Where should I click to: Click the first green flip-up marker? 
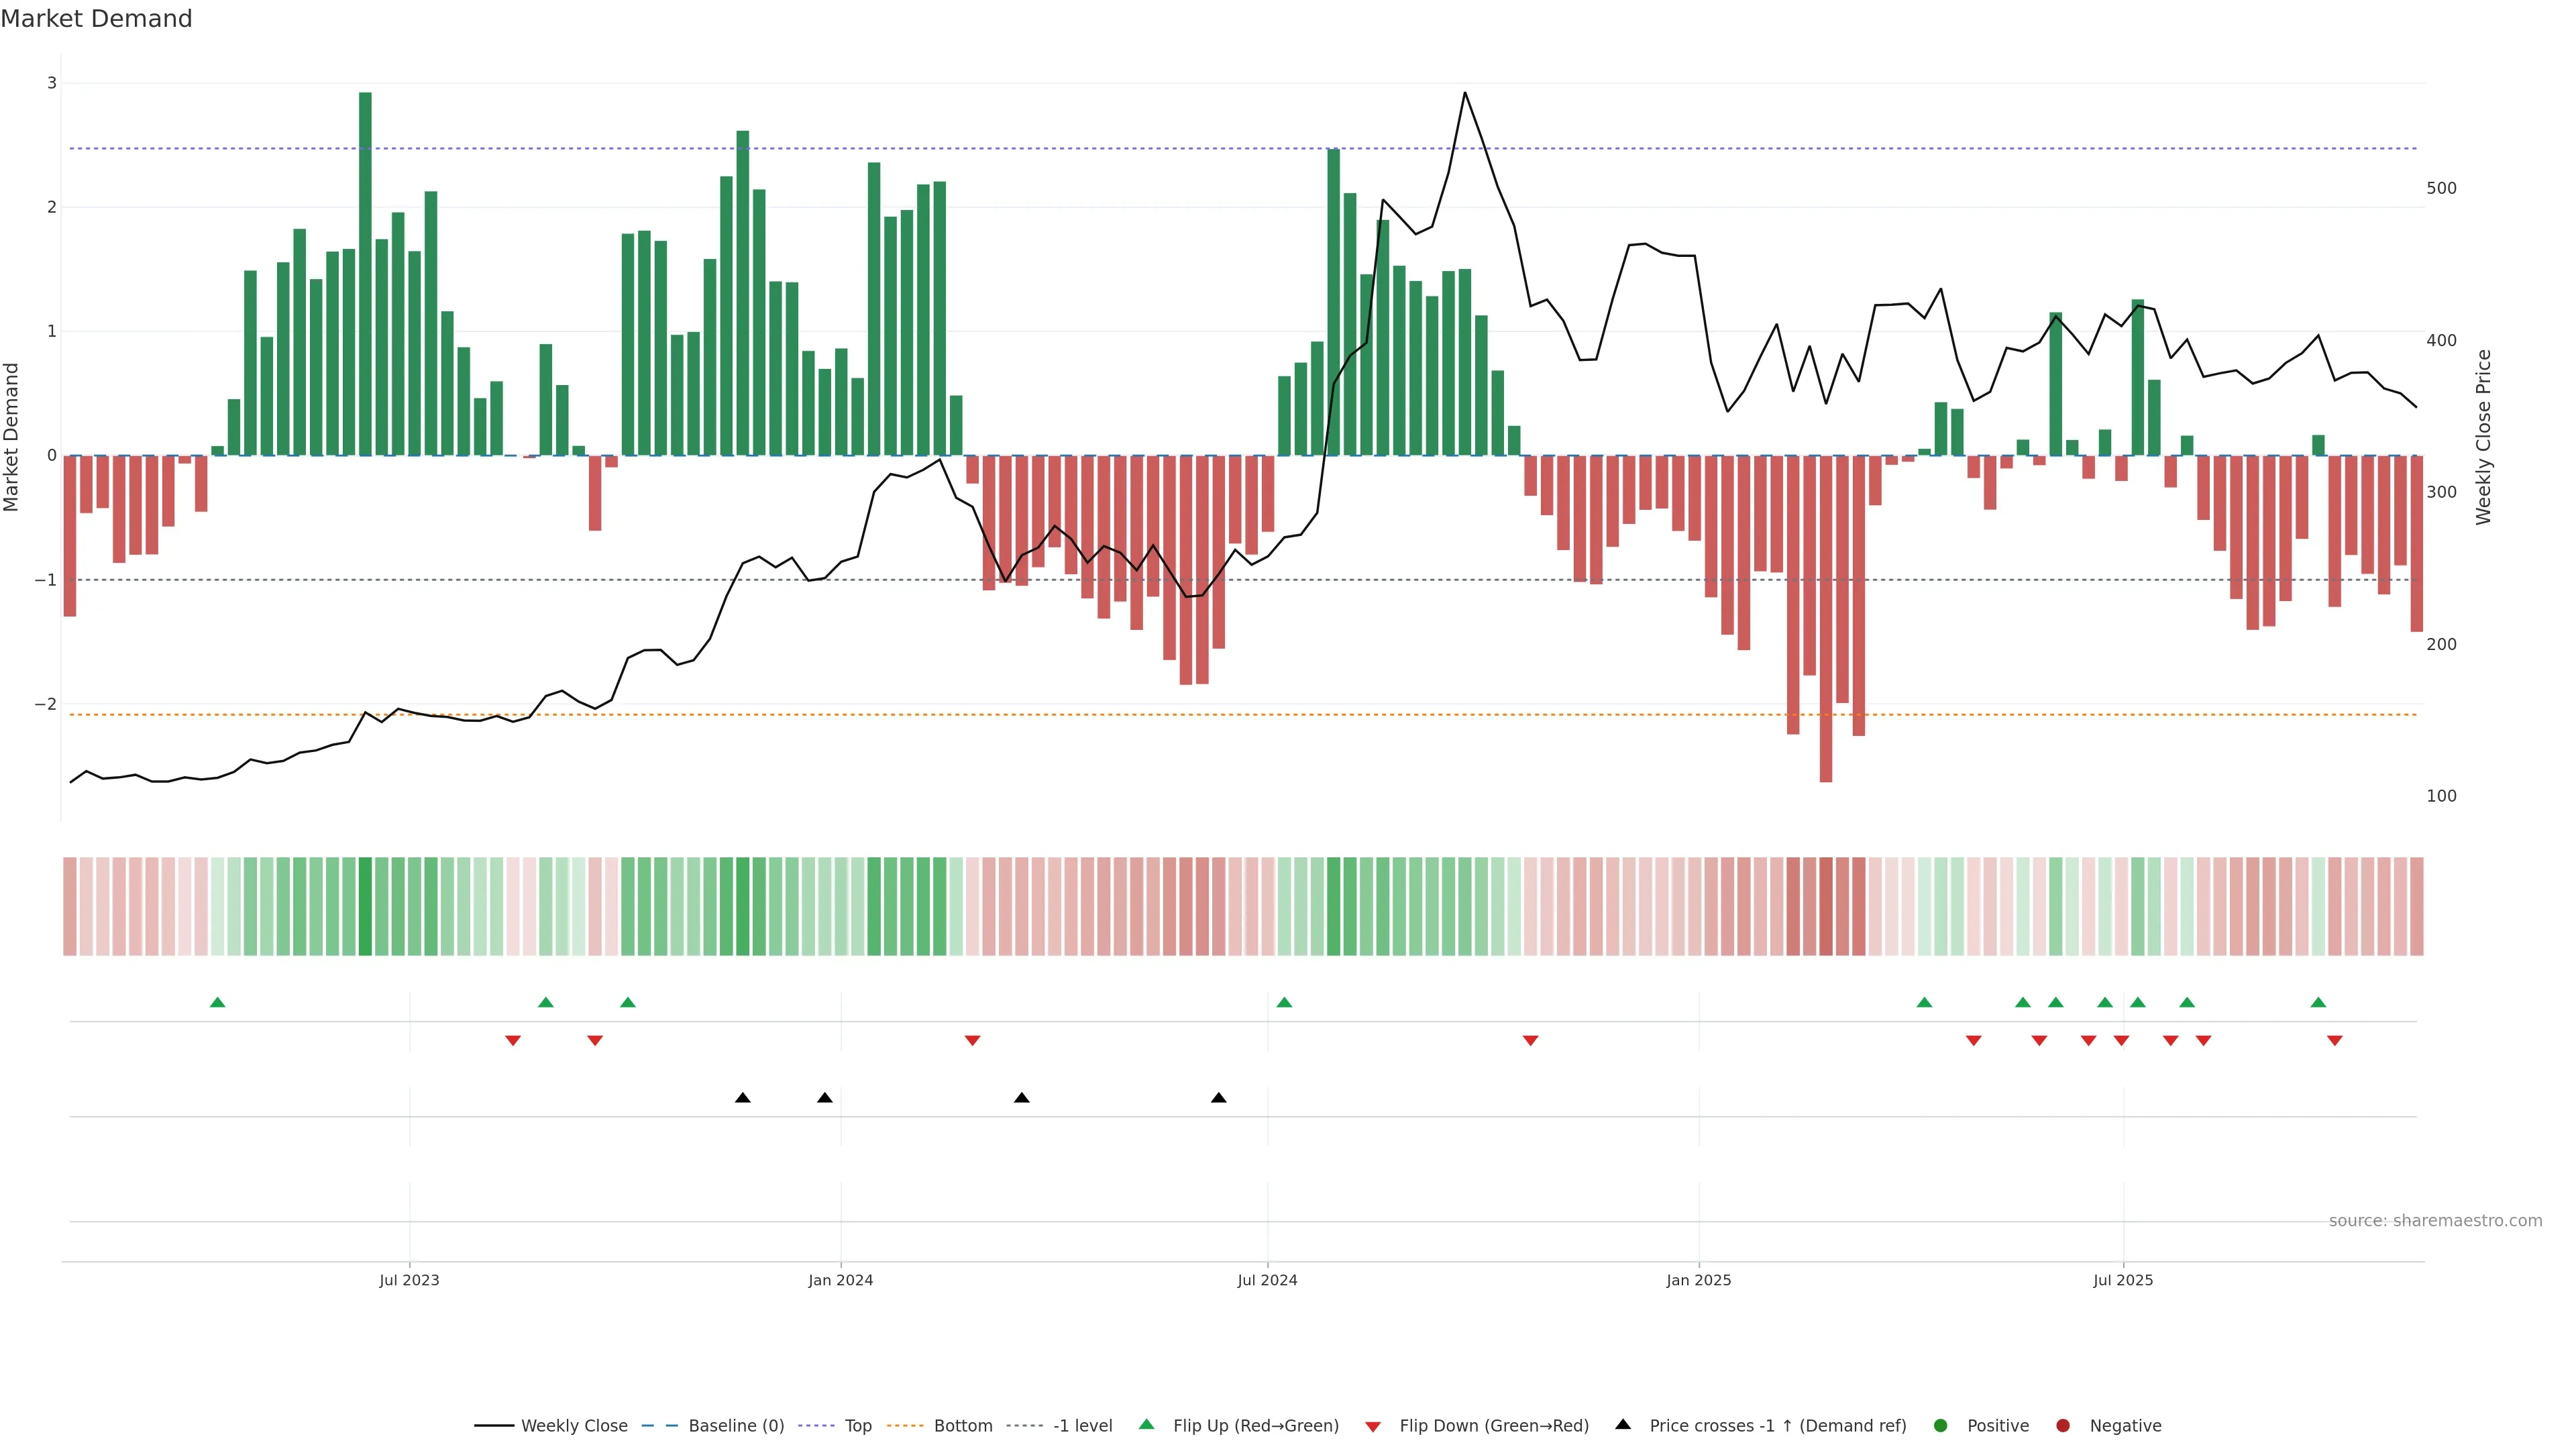[217, 1002]
